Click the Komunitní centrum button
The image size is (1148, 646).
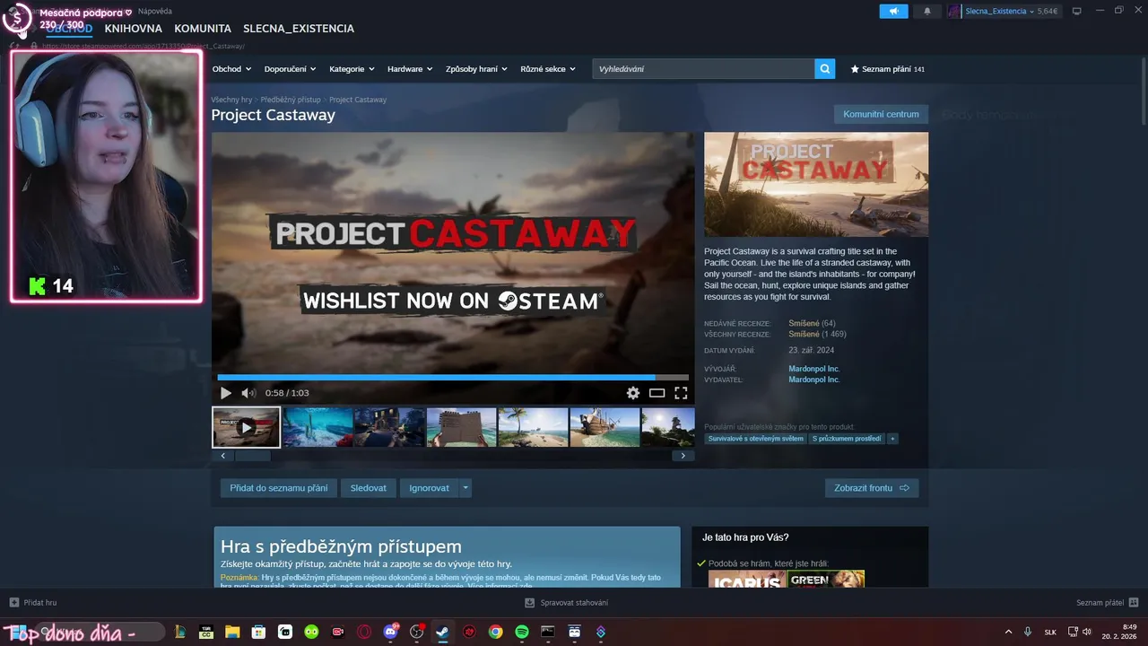tap(881, 114)
